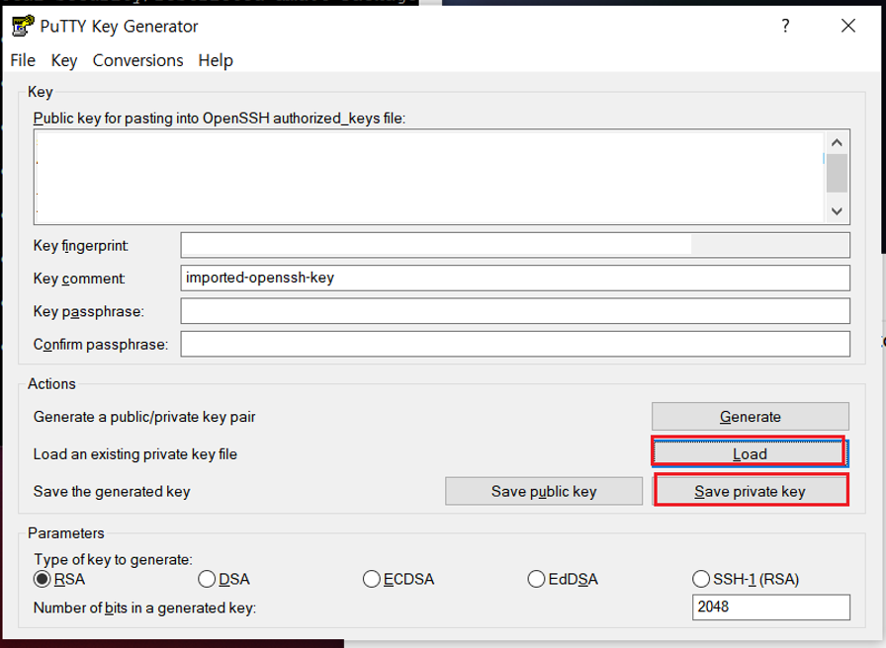The height and width of the screenshot is (648, 886).
Task: Click "Number of bits in a generated key:" label
Action: pos(144,607)
